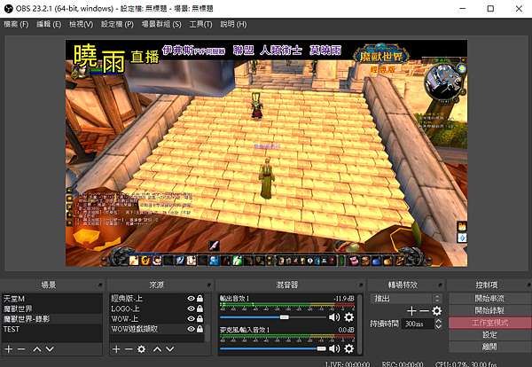Add a new source with plus icon
The height and width of the screenshot is (367, 532).
point(116,348)
